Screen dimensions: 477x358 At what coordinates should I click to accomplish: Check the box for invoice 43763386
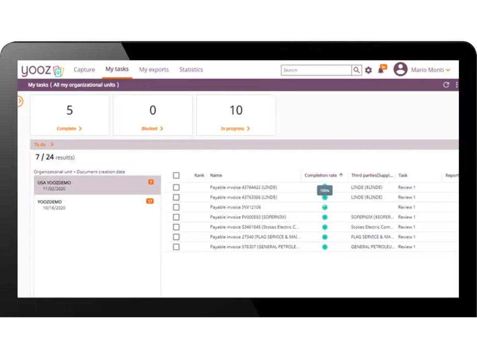pyautogui.click(x=176, y=197)
